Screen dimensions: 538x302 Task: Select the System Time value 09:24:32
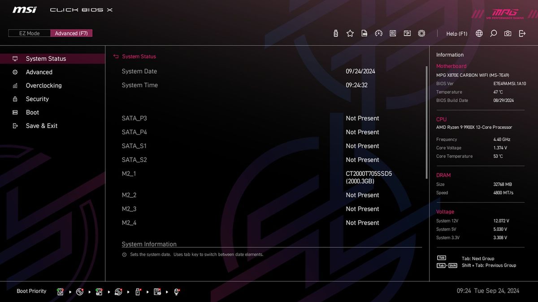[x=357, y=85]
